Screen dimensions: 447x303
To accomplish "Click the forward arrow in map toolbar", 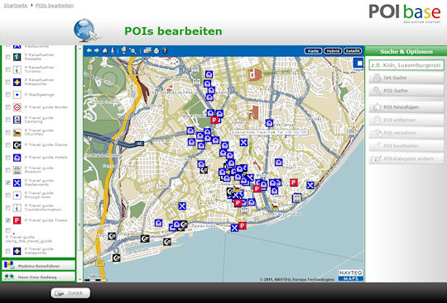I will coord(97,51).
